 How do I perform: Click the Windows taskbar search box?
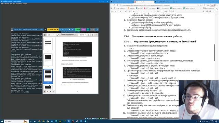pos(16,121)
